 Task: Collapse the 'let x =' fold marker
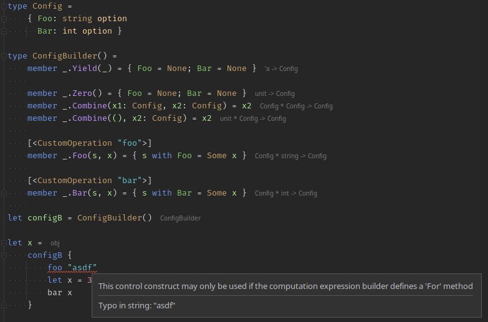[x=4, y=243]
